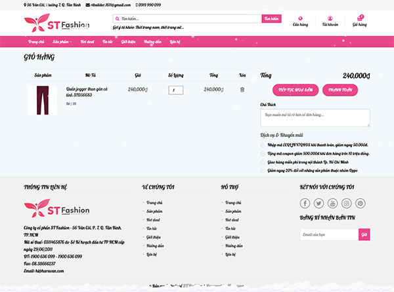Click the ST Fashion footer logo
Screen dimensions: 394x292
click(56, 208)
